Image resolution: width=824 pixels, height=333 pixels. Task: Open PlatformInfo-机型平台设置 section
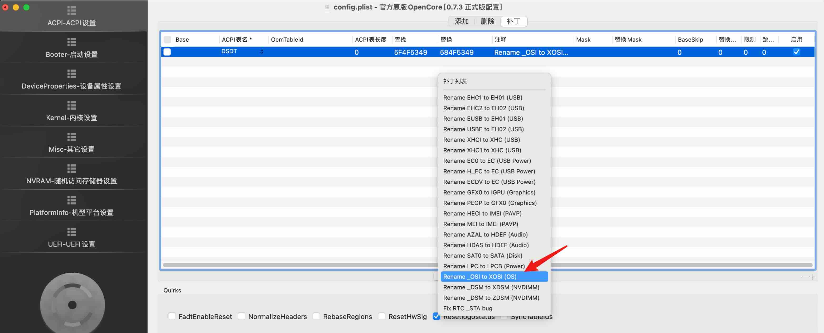[x=72, y=213]
